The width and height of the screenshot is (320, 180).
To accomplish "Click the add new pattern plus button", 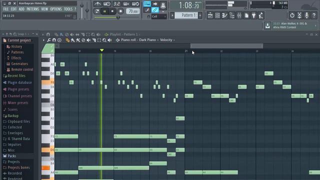I will click(x=200, y=15).
